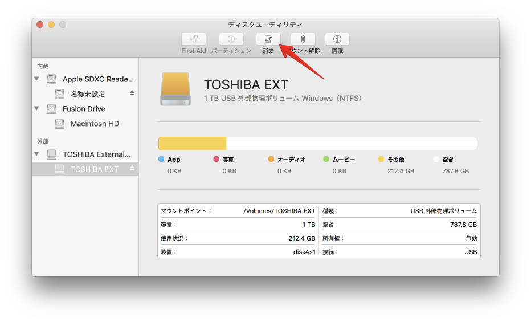Open the 情報 (Info) toolbar button

tap(337, 39)
